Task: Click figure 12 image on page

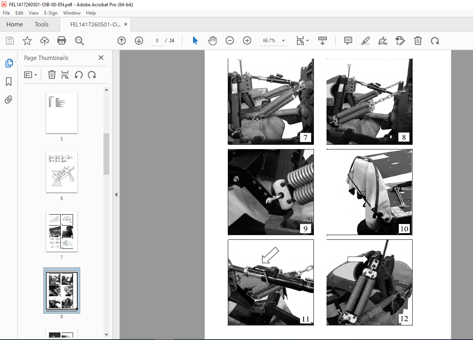Action: (x=369, y=282)
